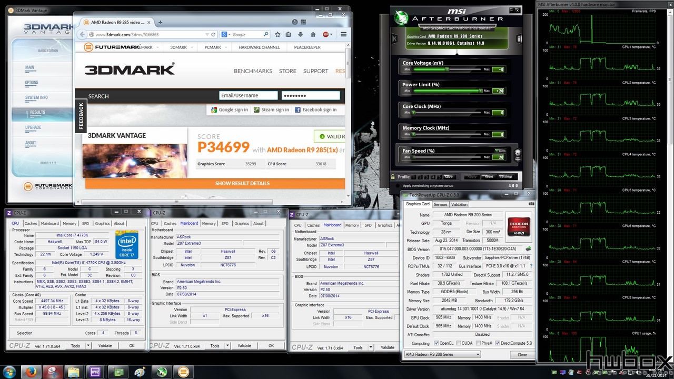Go to Firefox home page icon

click(x=313, y=34)
